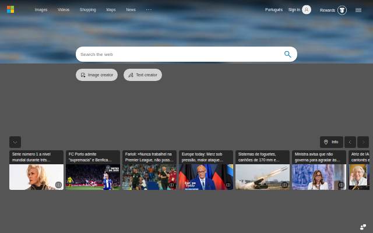The height and width of the screenshot is (233, 373).
Task: Open the Maps tab
Action: pyautogui.click(x=111, y=10)
